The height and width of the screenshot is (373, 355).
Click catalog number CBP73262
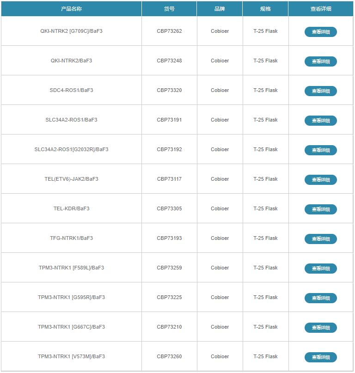(169, 31)
